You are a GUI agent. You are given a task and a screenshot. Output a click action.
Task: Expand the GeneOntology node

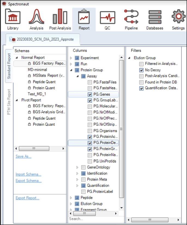[77, 167]
